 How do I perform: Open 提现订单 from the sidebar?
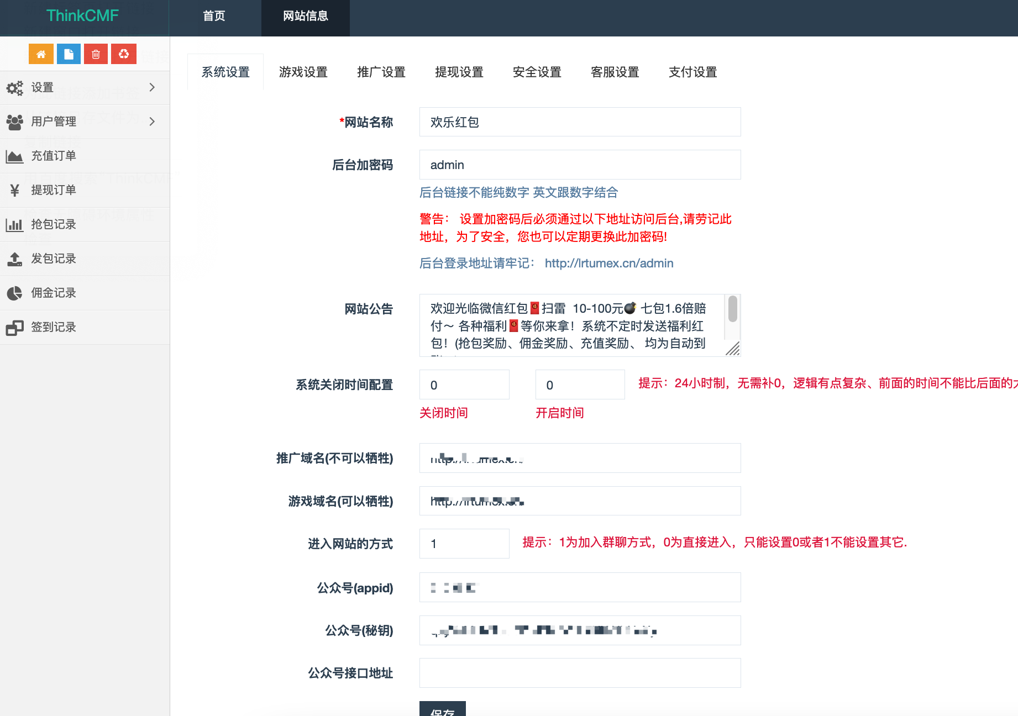[54, 189]
